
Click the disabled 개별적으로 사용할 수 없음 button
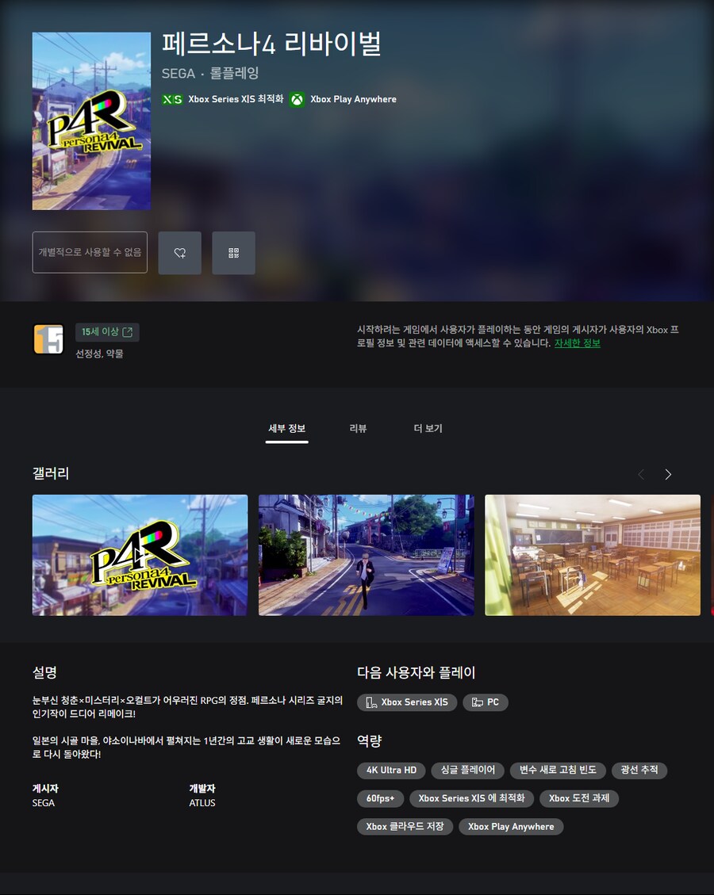(x=90, y=252)
